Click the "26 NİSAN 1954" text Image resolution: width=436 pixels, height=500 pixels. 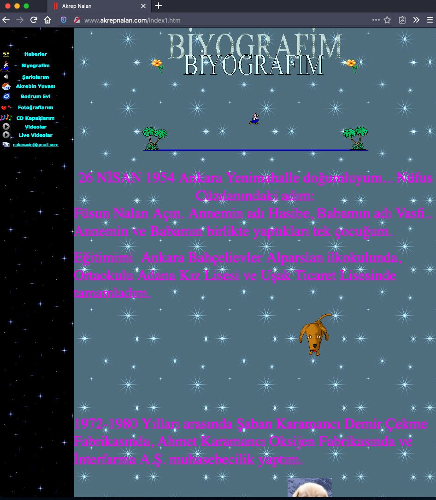(x=126, y=178)
